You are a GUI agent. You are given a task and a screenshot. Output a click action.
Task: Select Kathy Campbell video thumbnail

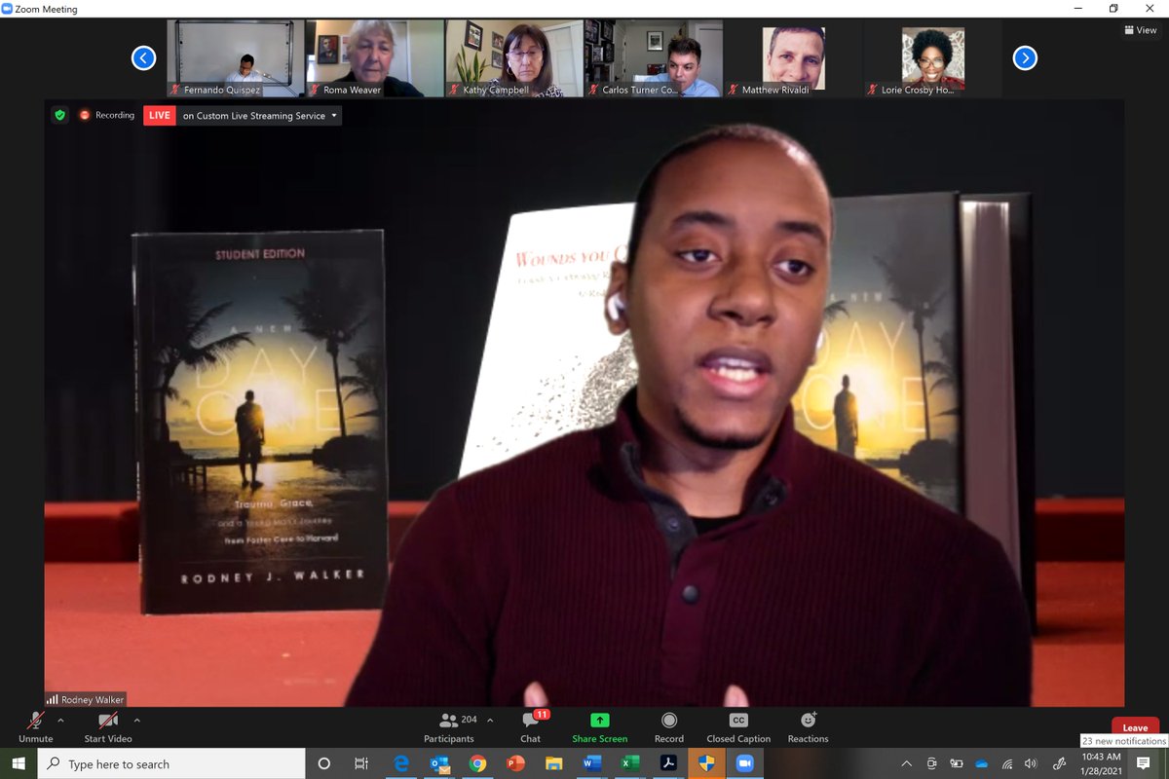pyautogui.click(x=514, y=57)
